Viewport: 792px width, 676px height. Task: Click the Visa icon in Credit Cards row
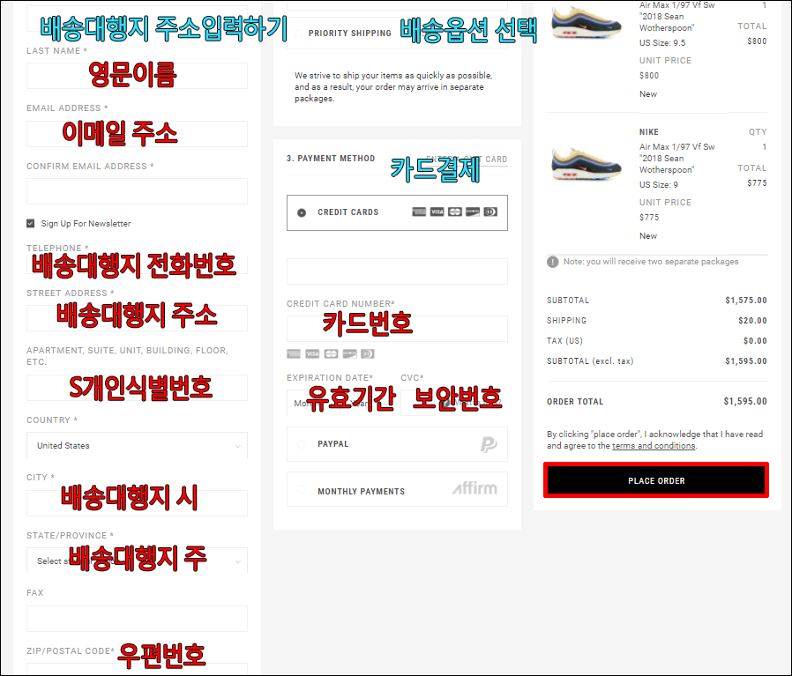pos(437,212)
